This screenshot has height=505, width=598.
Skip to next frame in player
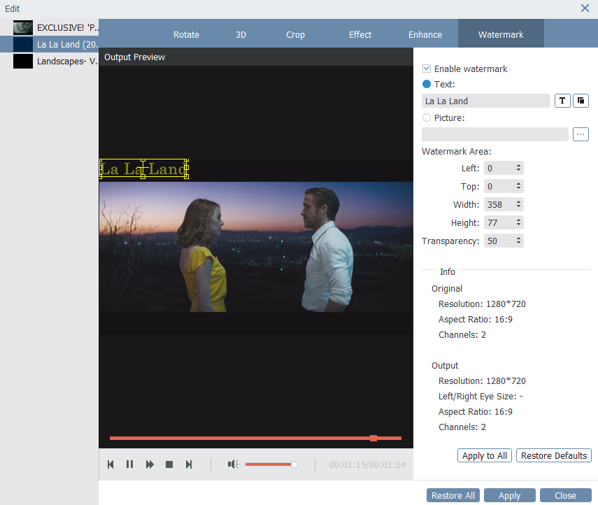pos(189,464)
